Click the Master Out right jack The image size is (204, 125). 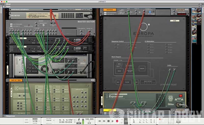tap(89, 34)
